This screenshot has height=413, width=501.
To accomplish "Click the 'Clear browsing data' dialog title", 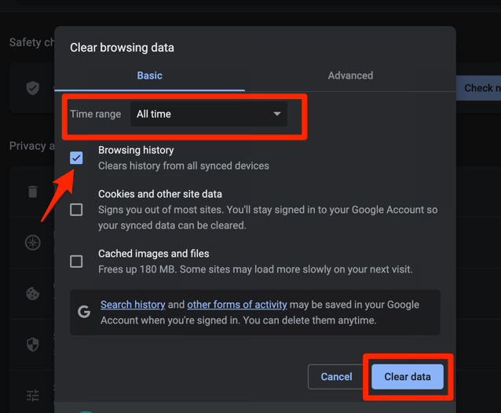I will tap(122, 47).
